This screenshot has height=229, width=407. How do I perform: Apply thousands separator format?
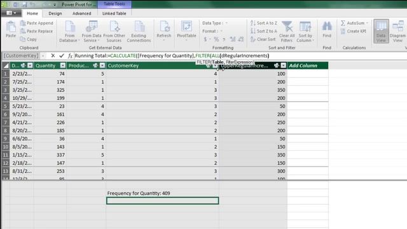click(x=224, y=39)
